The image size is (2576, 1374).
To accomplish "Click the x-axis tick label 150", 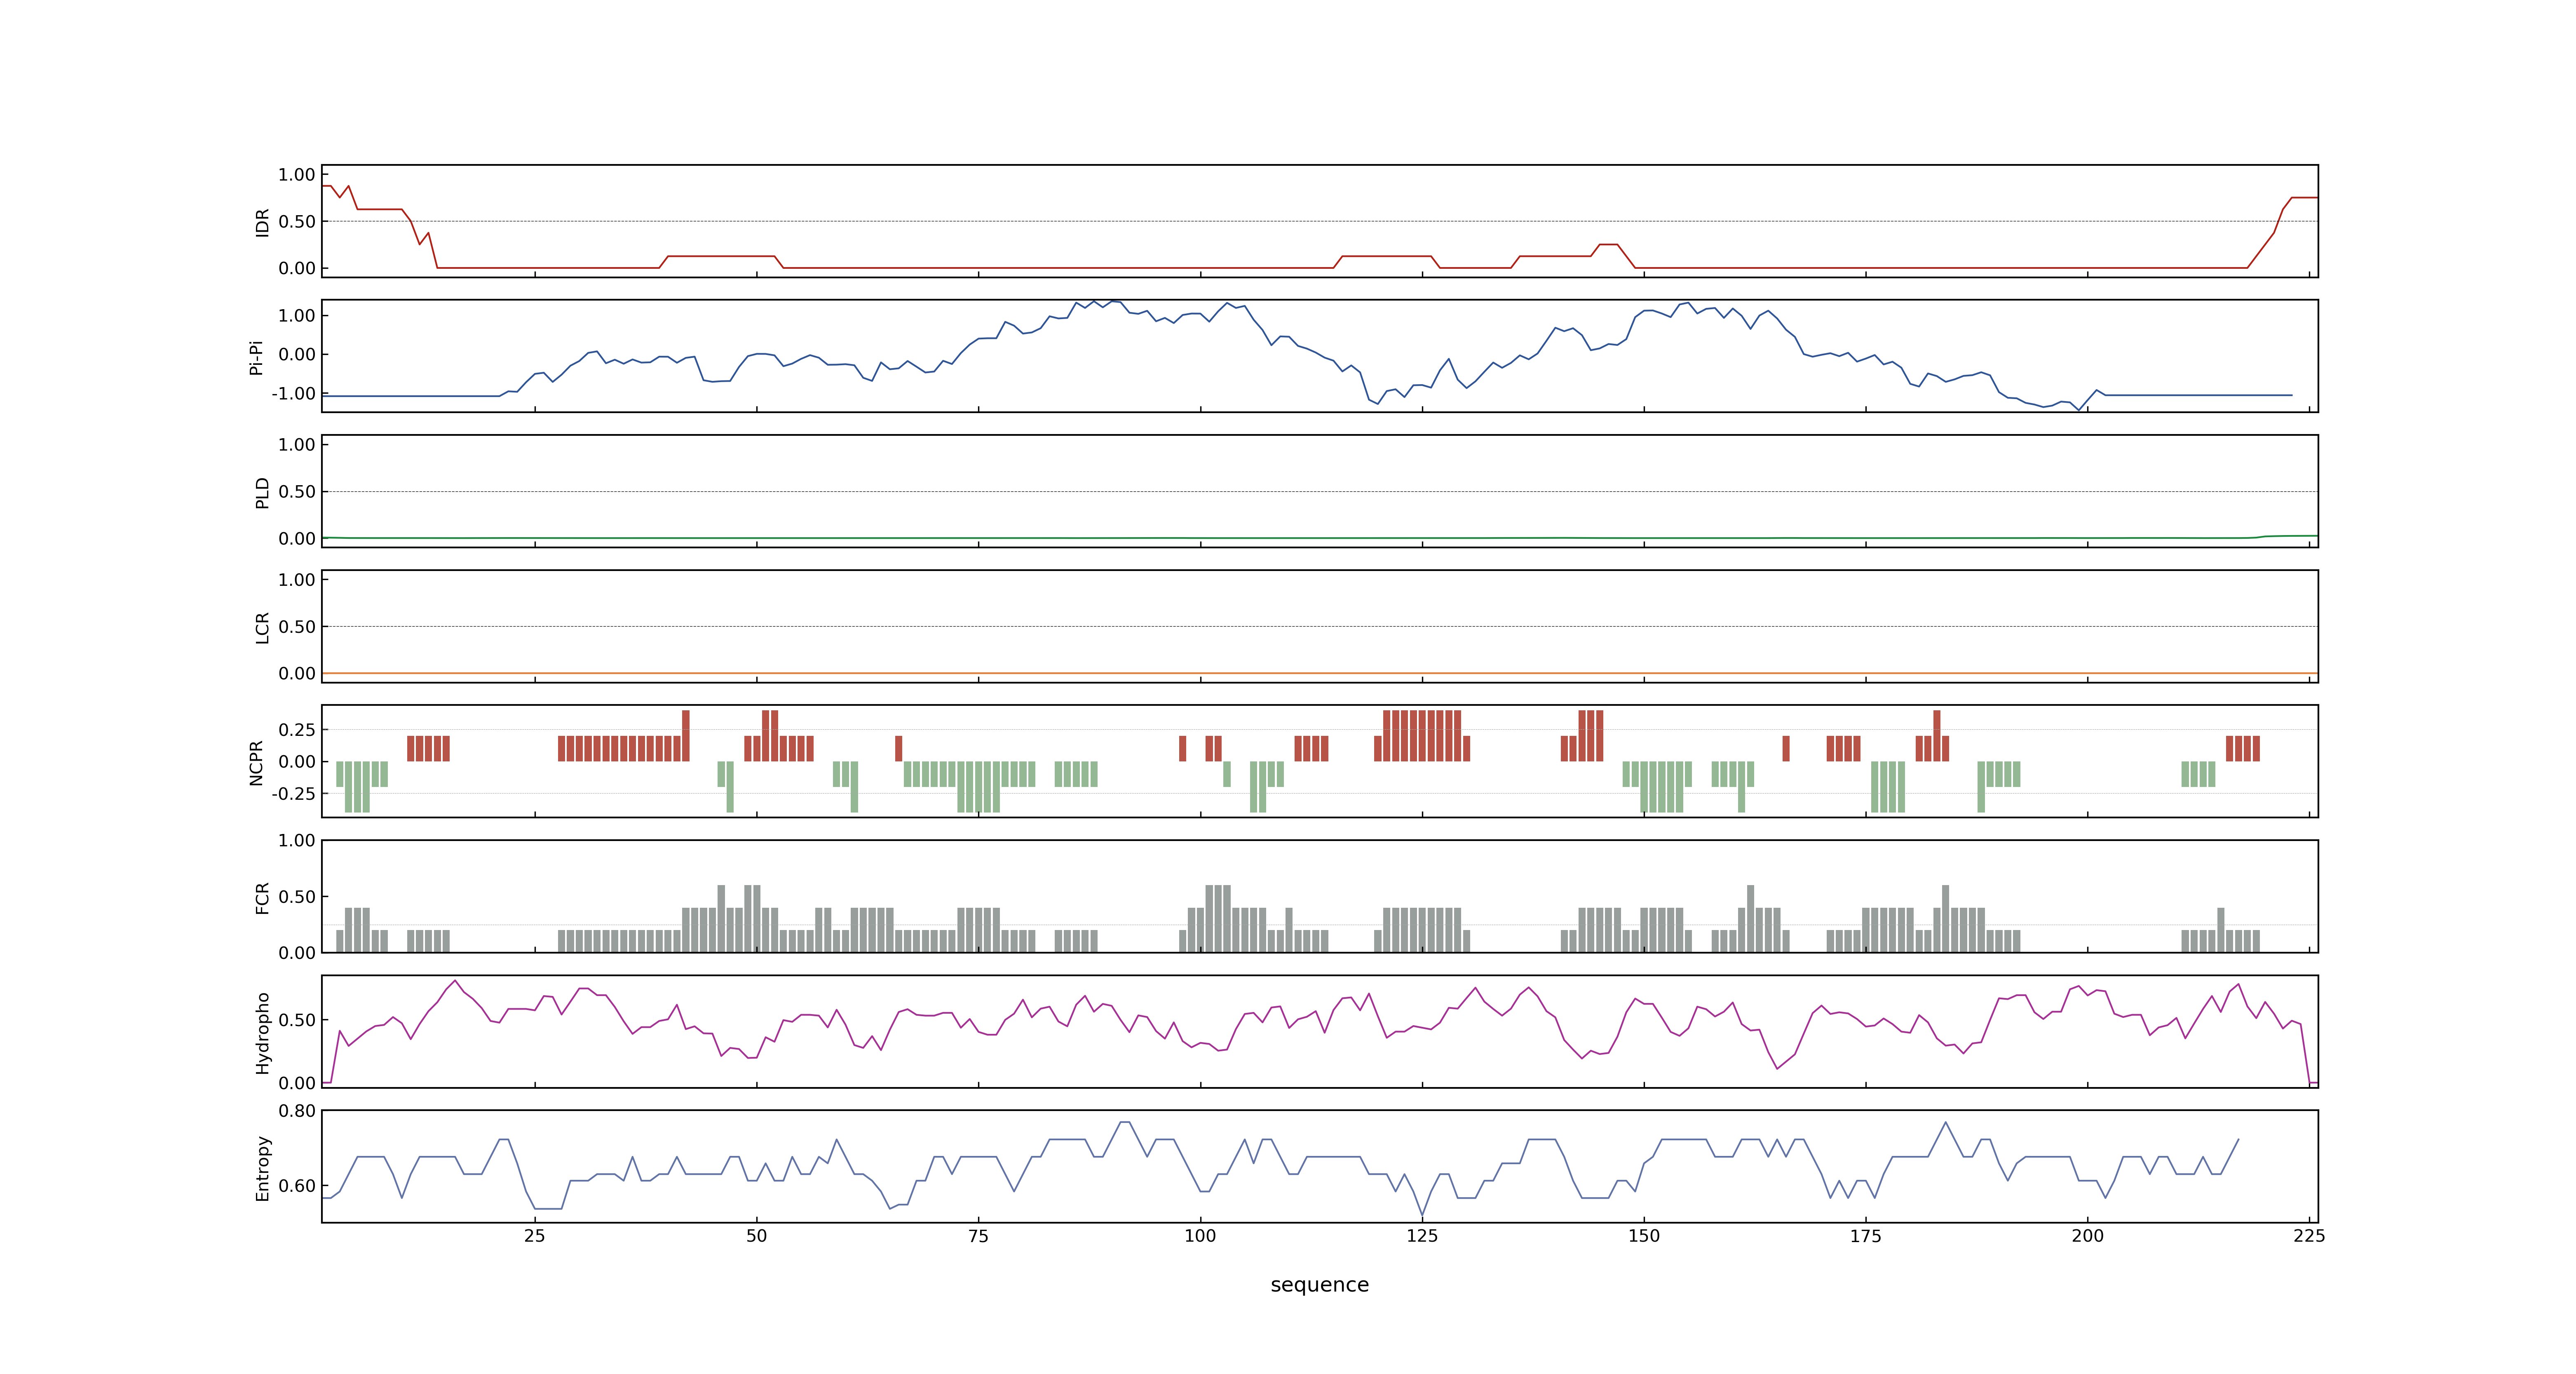I will 1644,1236.
